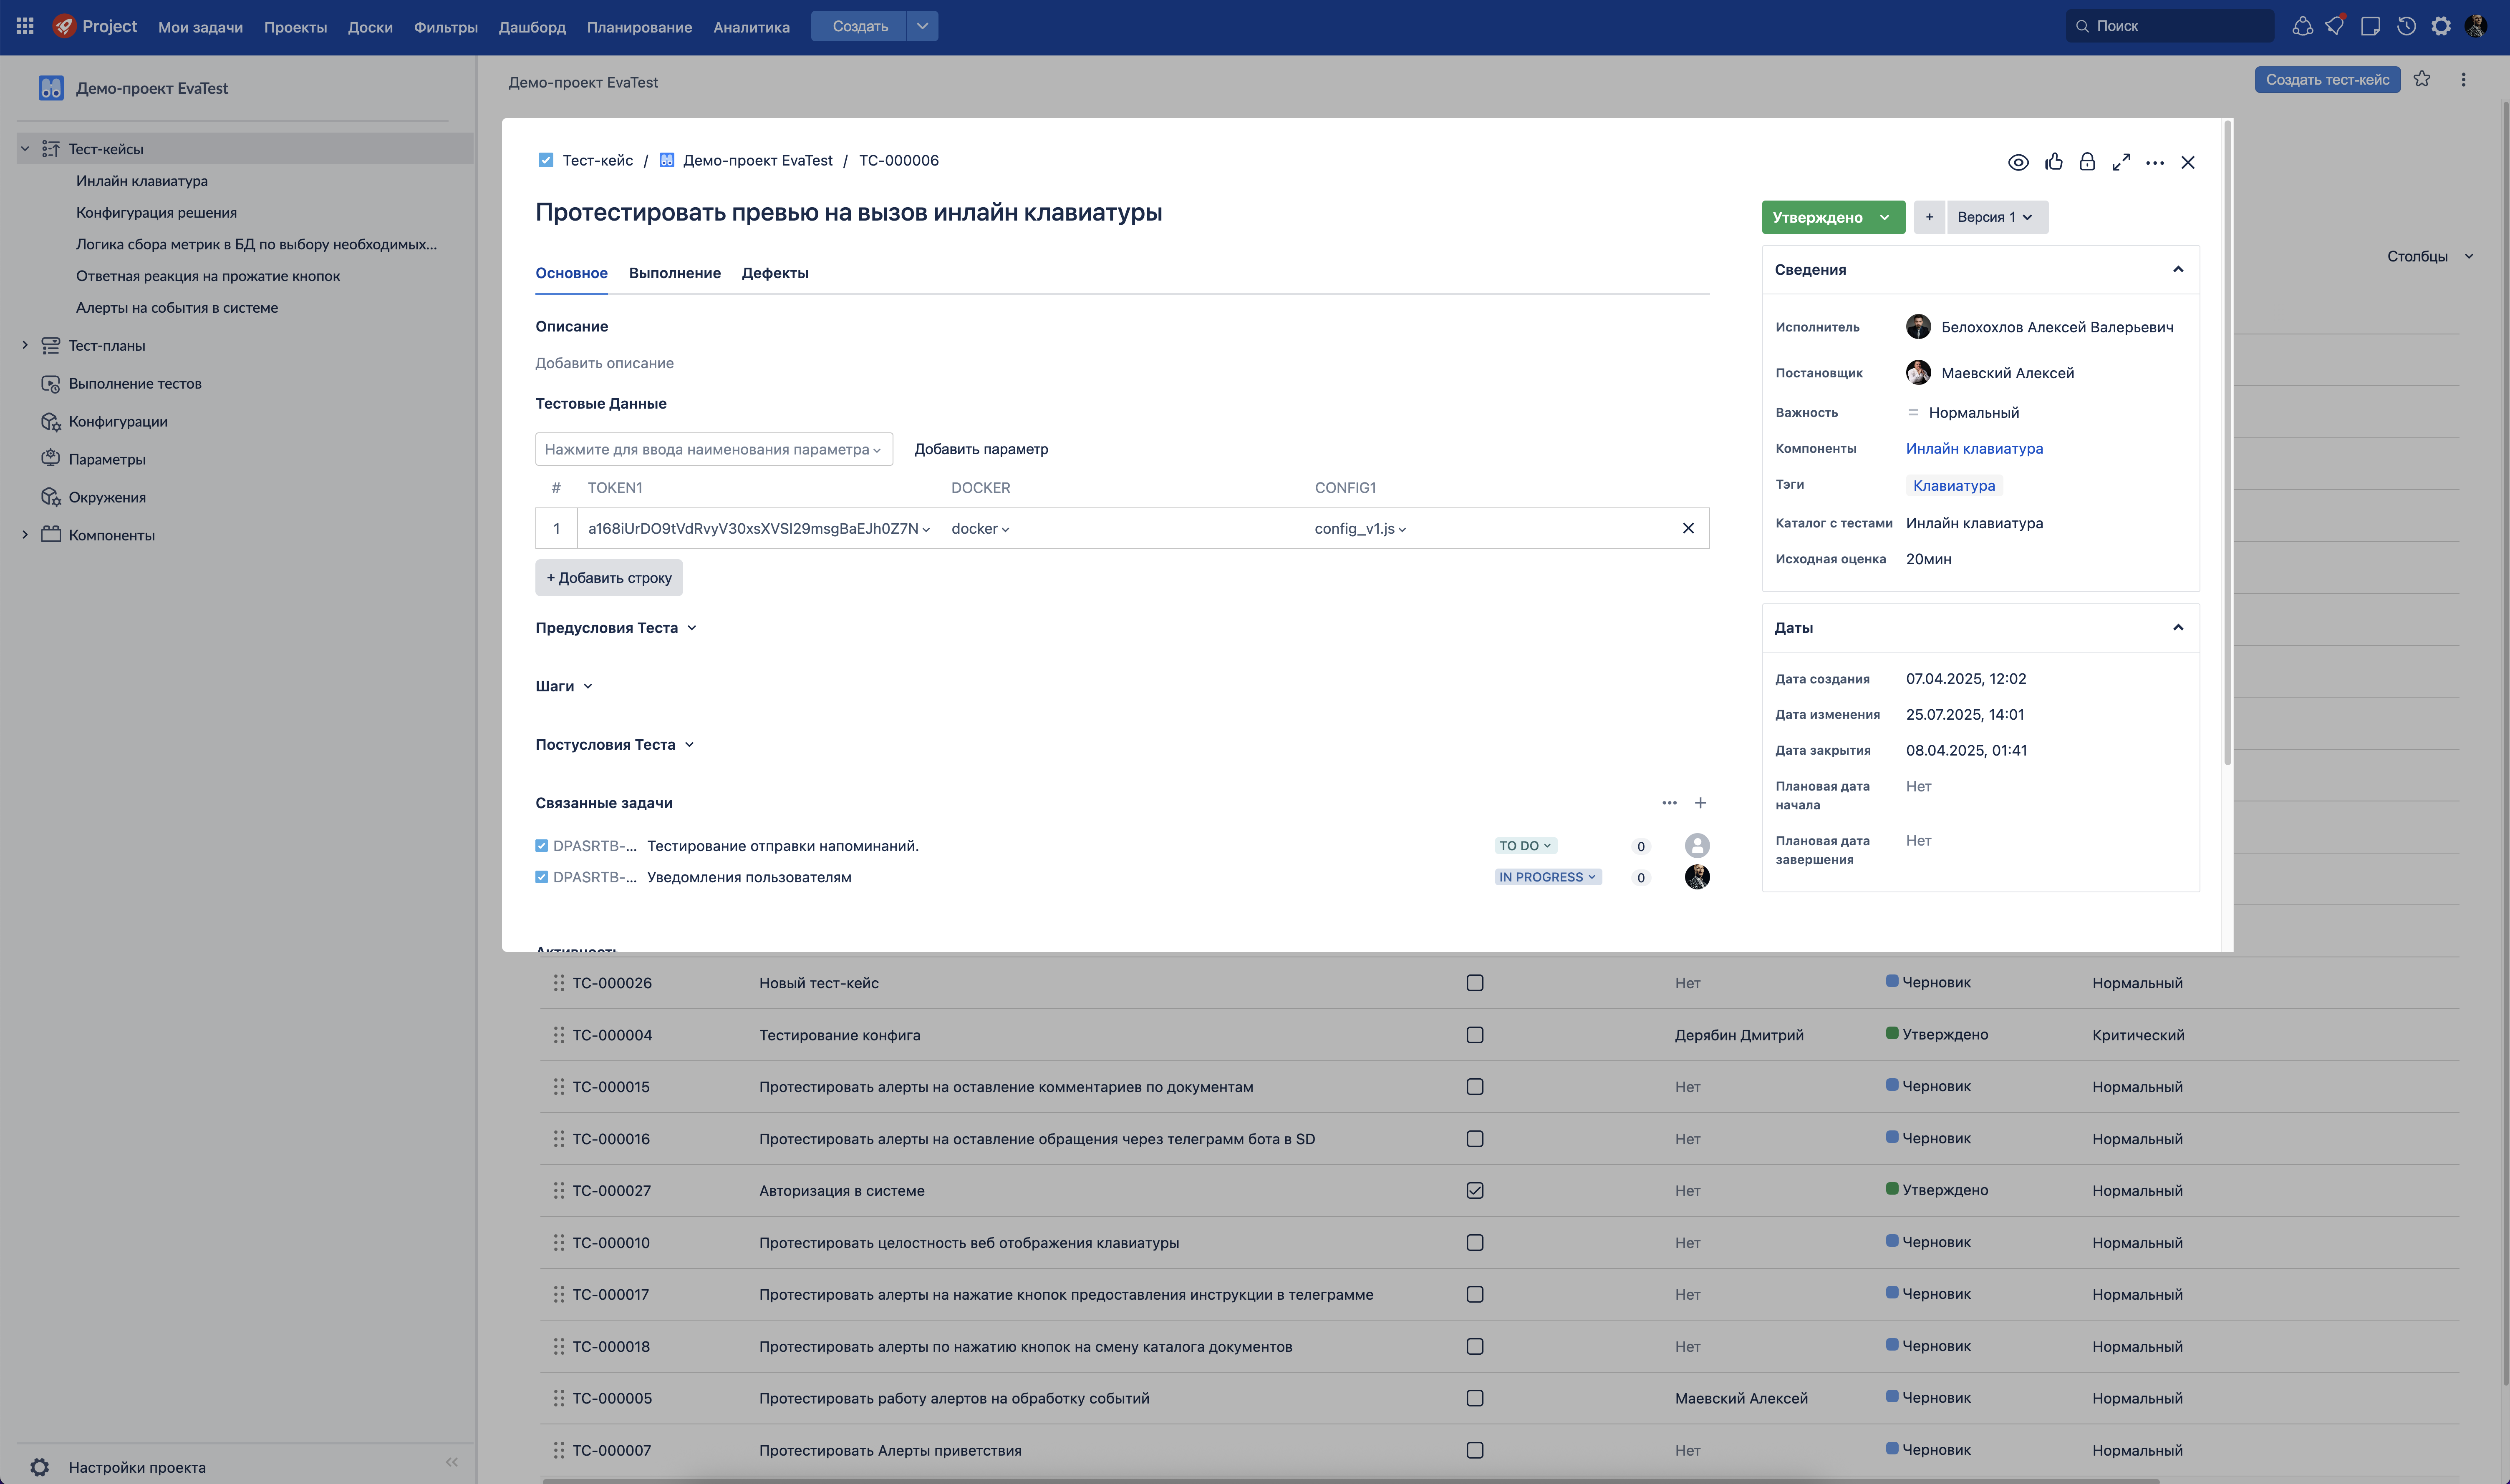Open Настройки проекта gear at sidebar bottom
Image resolution: width=2510 pixels, height=1484 pixels.
coord(39,1467)
